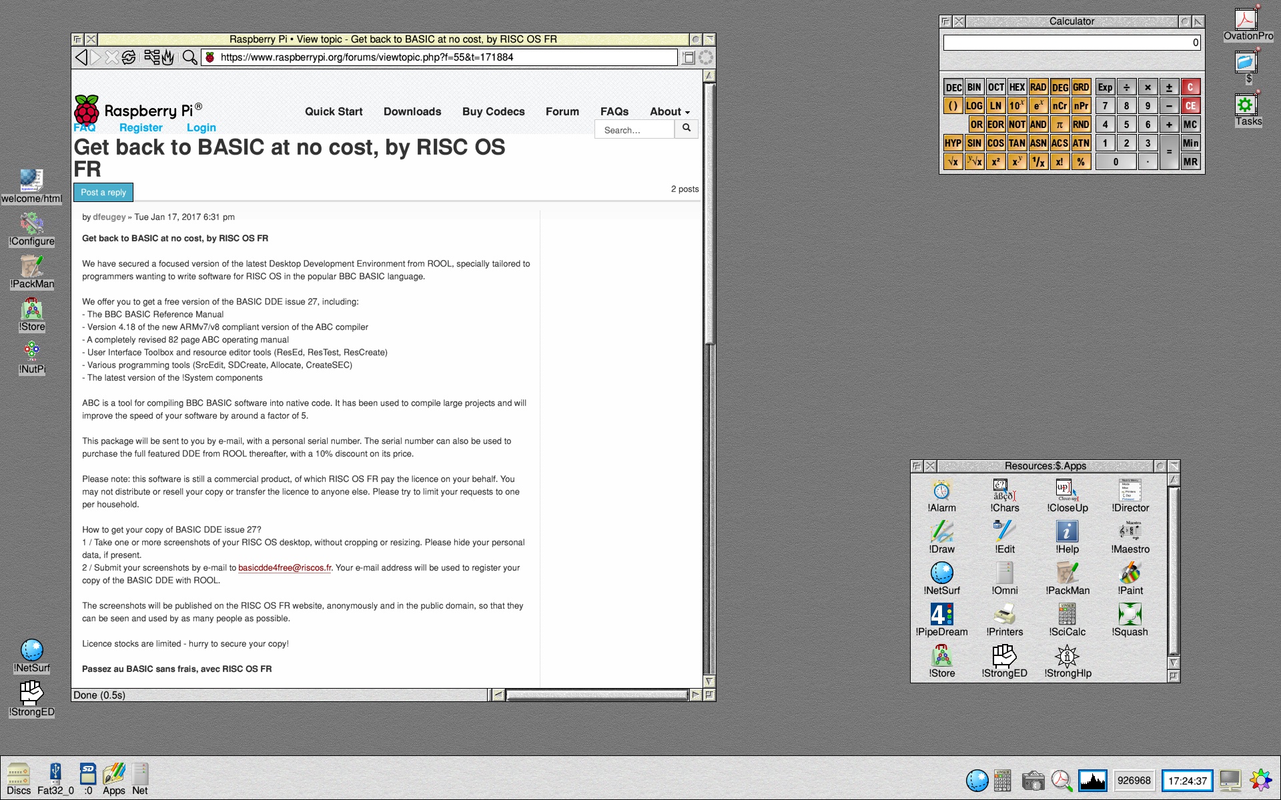Click the forum search magnifier button
The width and height of the screenshot is (1281, 800).
[687, 129]
